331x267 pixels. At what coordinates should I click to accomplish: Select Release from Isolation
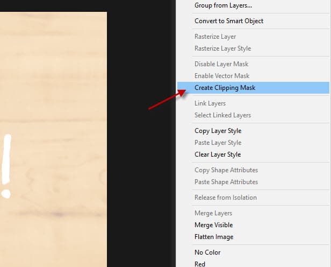tap(226, 198)
